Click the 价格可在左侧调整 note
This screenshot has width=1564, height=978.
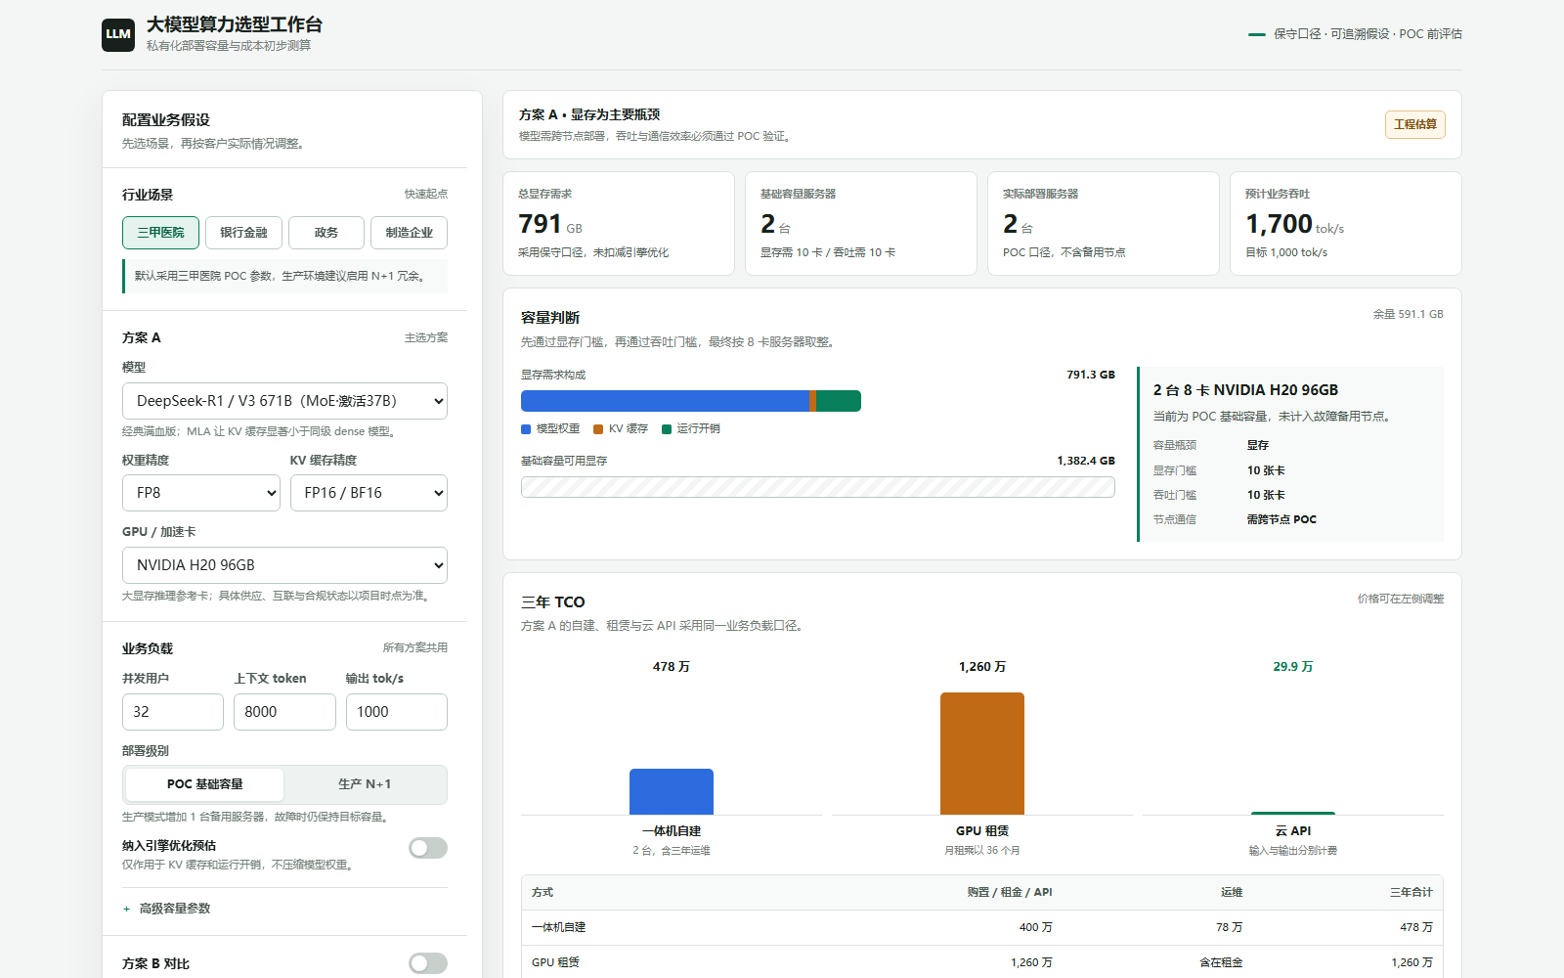point(1401,599)
